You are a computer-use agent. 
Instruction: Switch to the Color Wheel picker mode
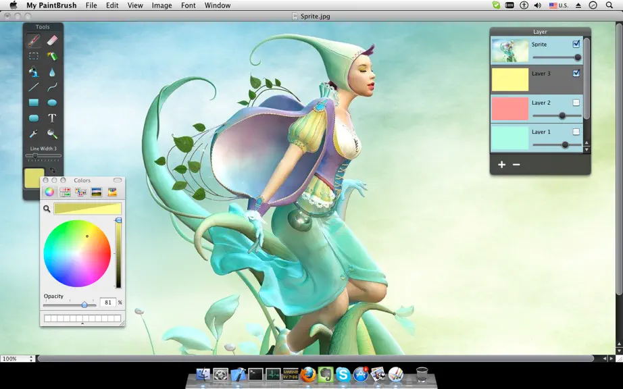click(49, 192)
